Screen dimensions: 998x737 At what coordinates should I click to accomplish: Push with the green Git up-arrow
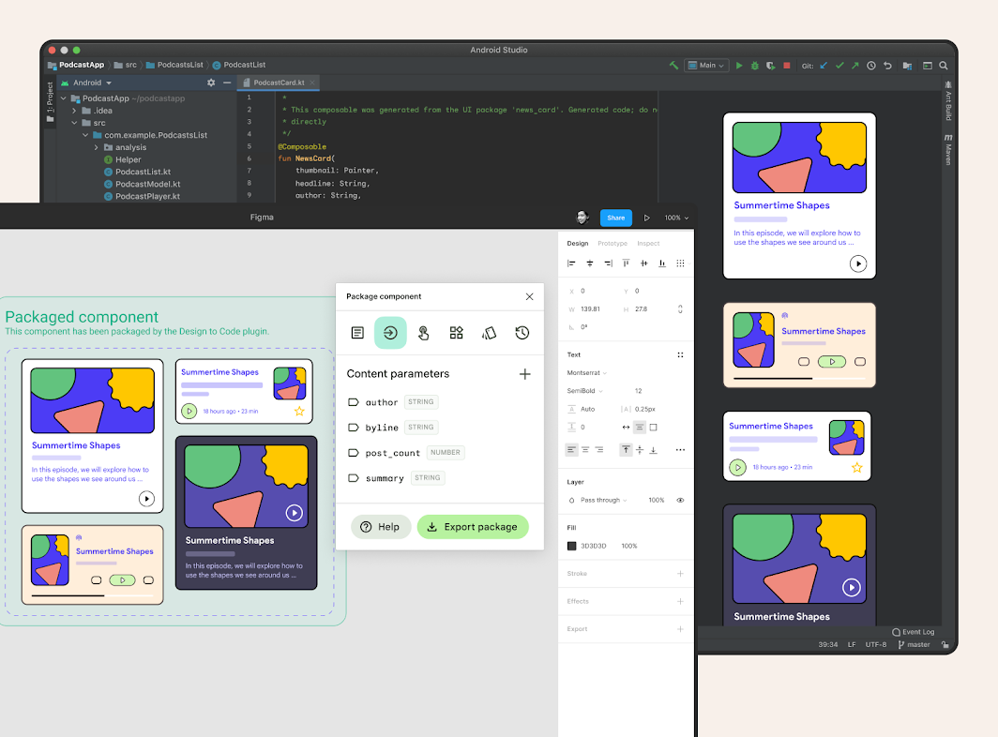(x=854, y=65)
